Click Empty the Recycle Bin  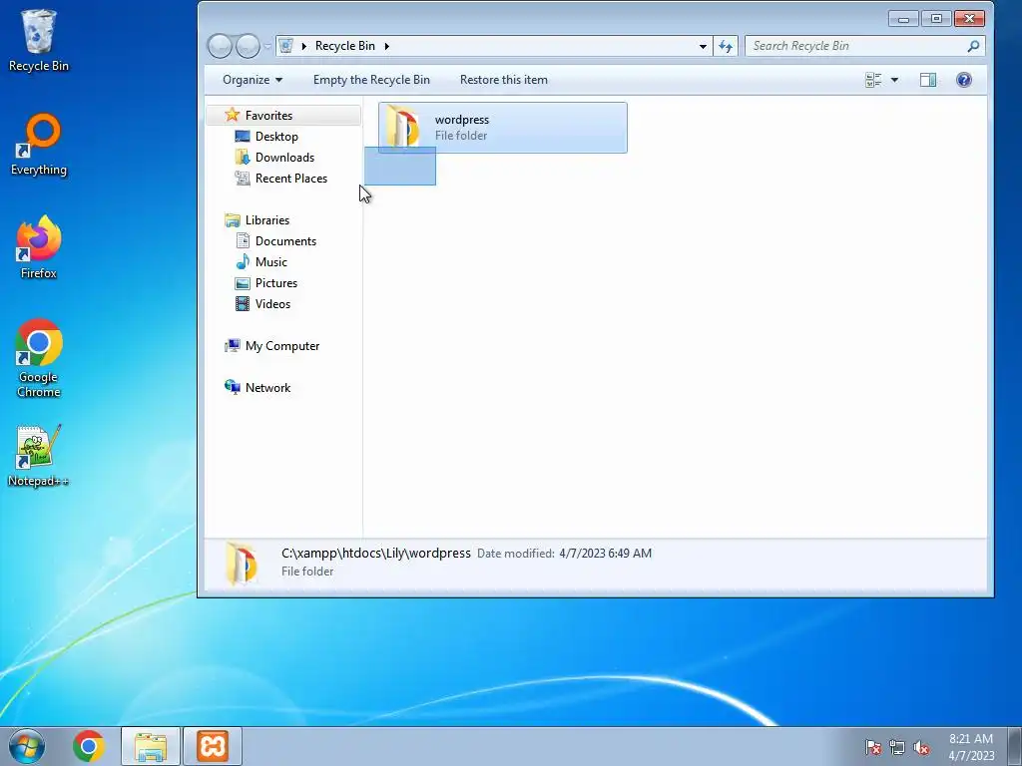pos(371,80)
